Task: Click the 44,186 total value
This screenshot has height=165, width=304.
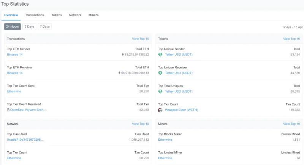Action: click(x=295, y=73)
